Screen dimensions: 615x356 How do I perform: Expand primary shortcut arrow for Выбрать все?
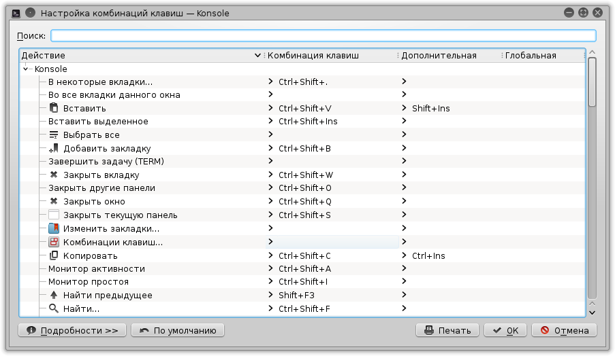pyautogui.click(x=270, y=135)
